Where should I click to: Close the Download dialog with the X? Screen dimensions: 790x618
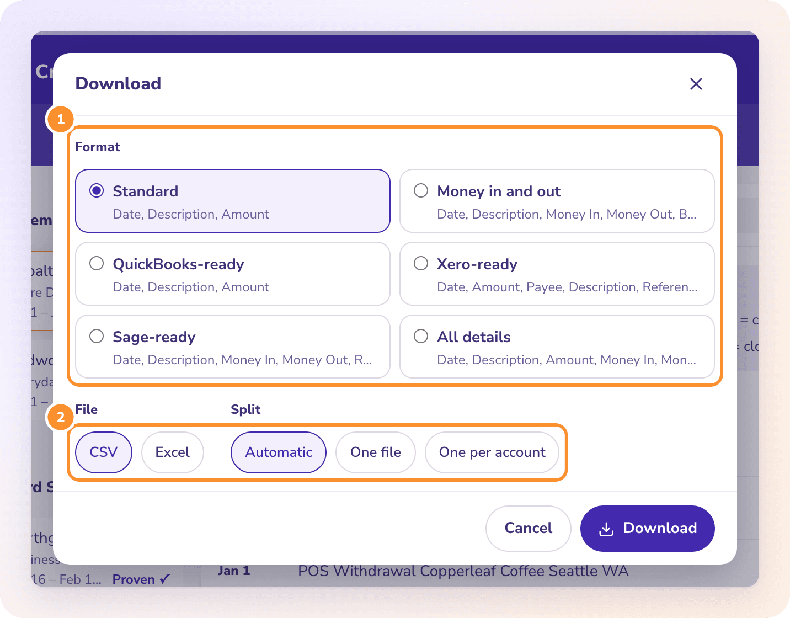click(x=696, y=84)
